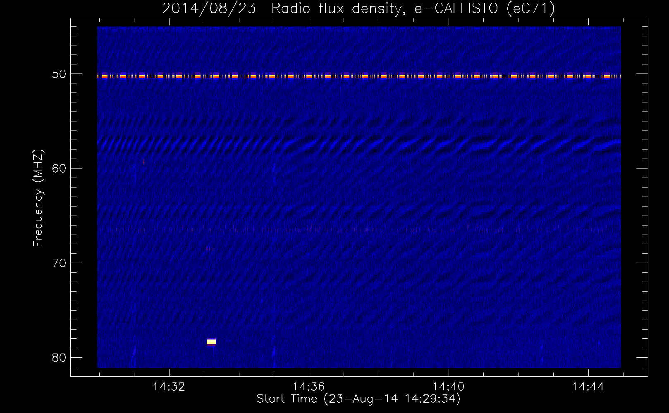
Task: Click the 'Frequency (MHZ)' y-axis label
Action: click(x=38, y=198)
